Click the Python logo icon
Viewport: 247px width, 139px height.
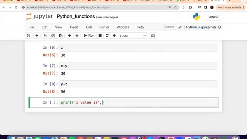[x=196, y=17]
